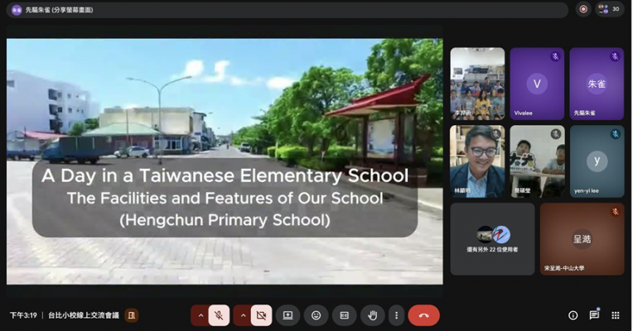Open tile showing 22 other users
The height and width of the screenshot is (331, 633).
tap(492, 239)
